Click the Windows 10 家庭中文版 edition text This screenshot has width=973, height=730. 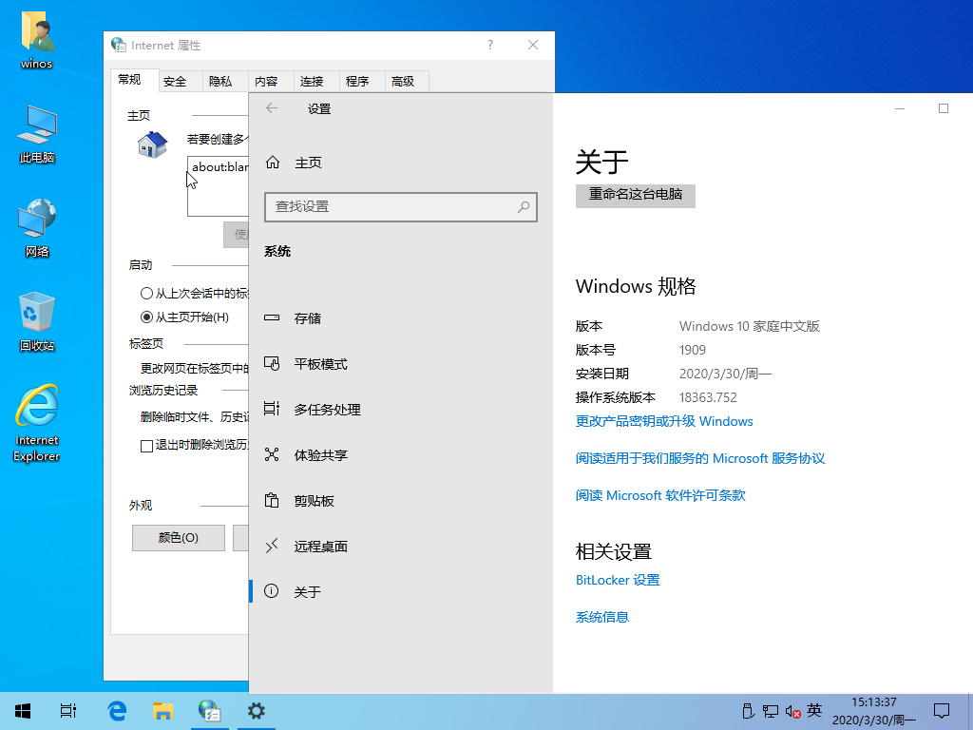(750, 327)
